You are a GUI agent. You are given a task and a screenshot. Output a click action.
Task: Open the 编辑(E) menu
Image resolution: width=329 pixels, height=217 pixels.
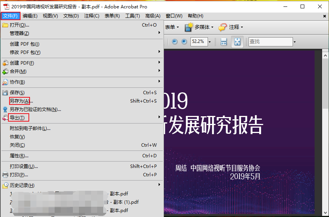click(30, 16)
